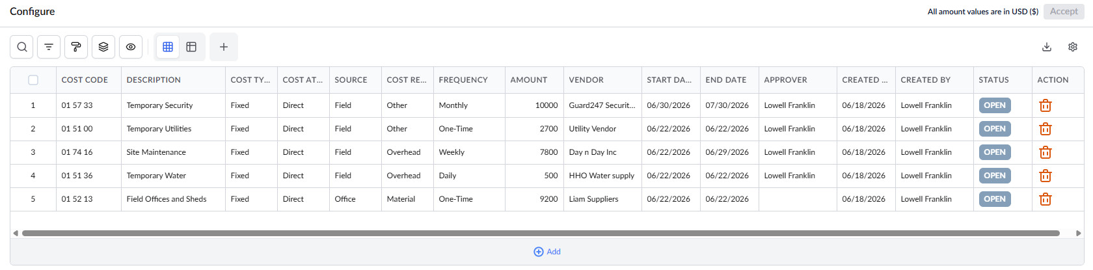Click the amount 9200 cell

(534, 199)
